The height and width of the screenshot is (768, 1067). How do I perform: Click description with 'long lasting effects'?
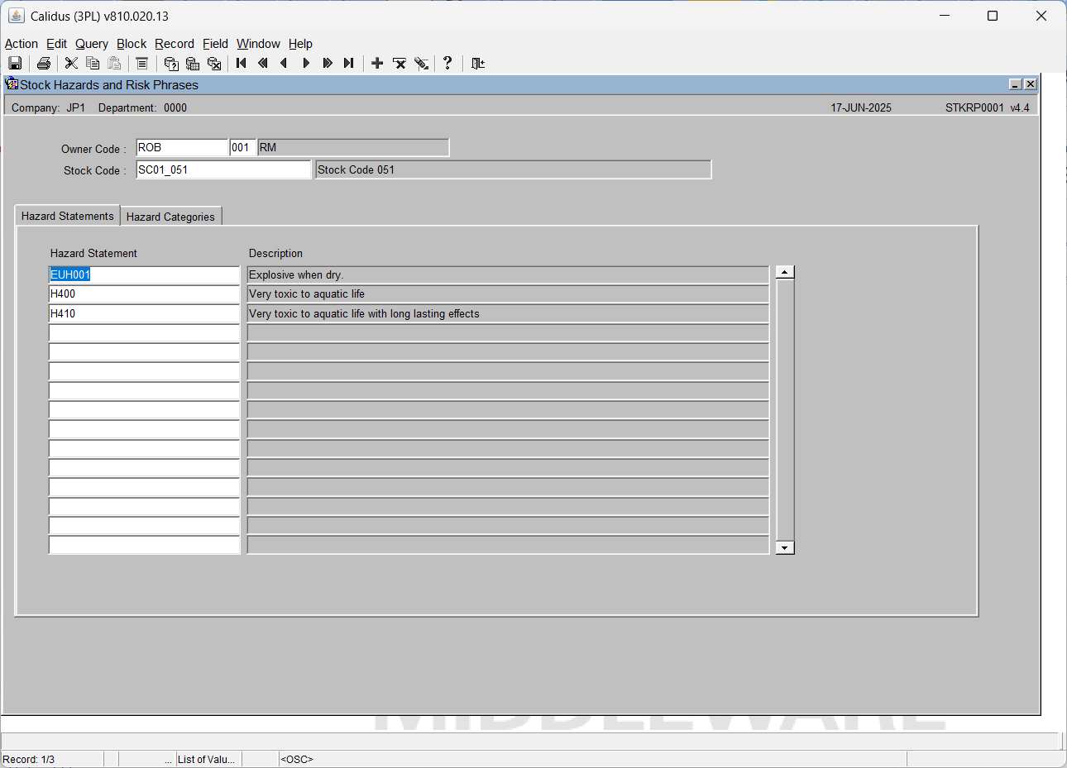click(x=508, y=313)
